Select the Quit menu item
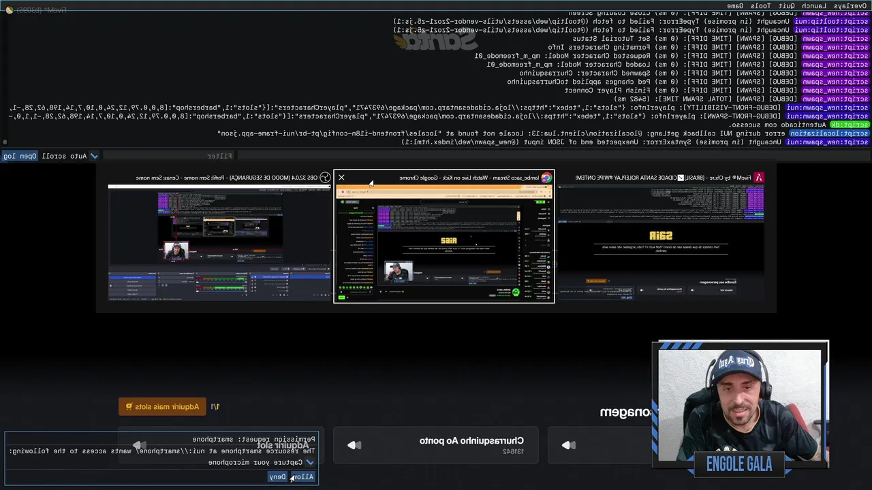872x490 pixels. pos(786,5)
